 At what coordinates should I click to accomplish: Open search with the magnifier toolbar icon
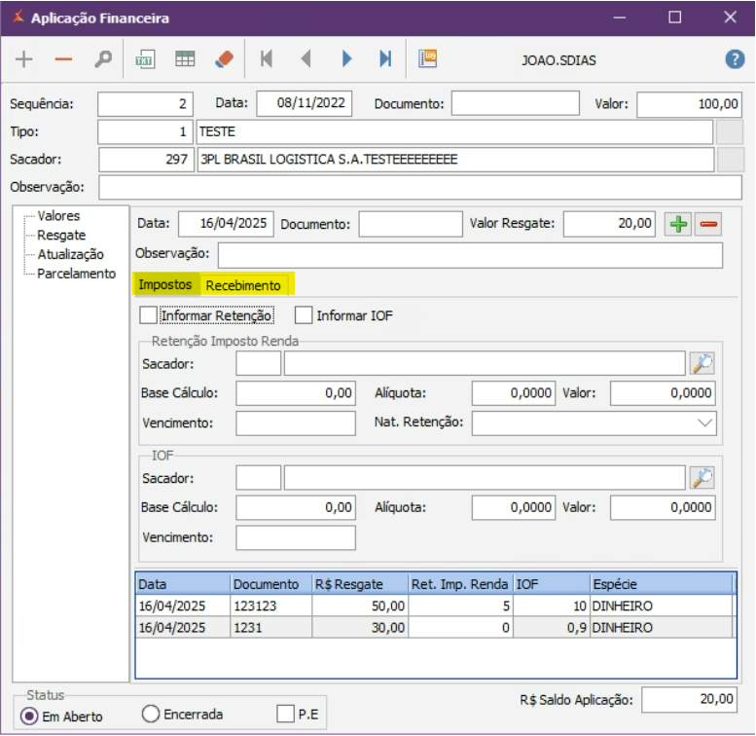click(102, 60)
